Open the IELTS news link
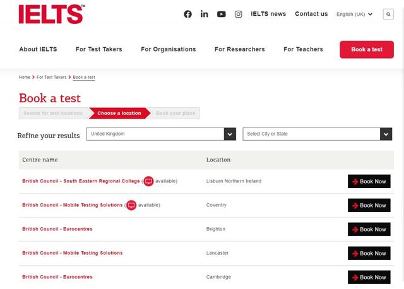The height and width of the screenshot is (289, 404). [x=268, y=14]
